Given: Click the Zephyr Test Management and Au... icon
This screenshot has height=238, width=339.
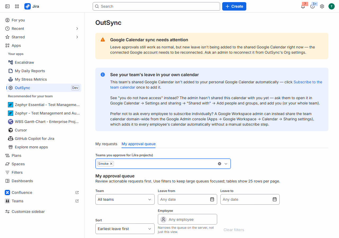Looking at the screenshot, I should 11,113.
